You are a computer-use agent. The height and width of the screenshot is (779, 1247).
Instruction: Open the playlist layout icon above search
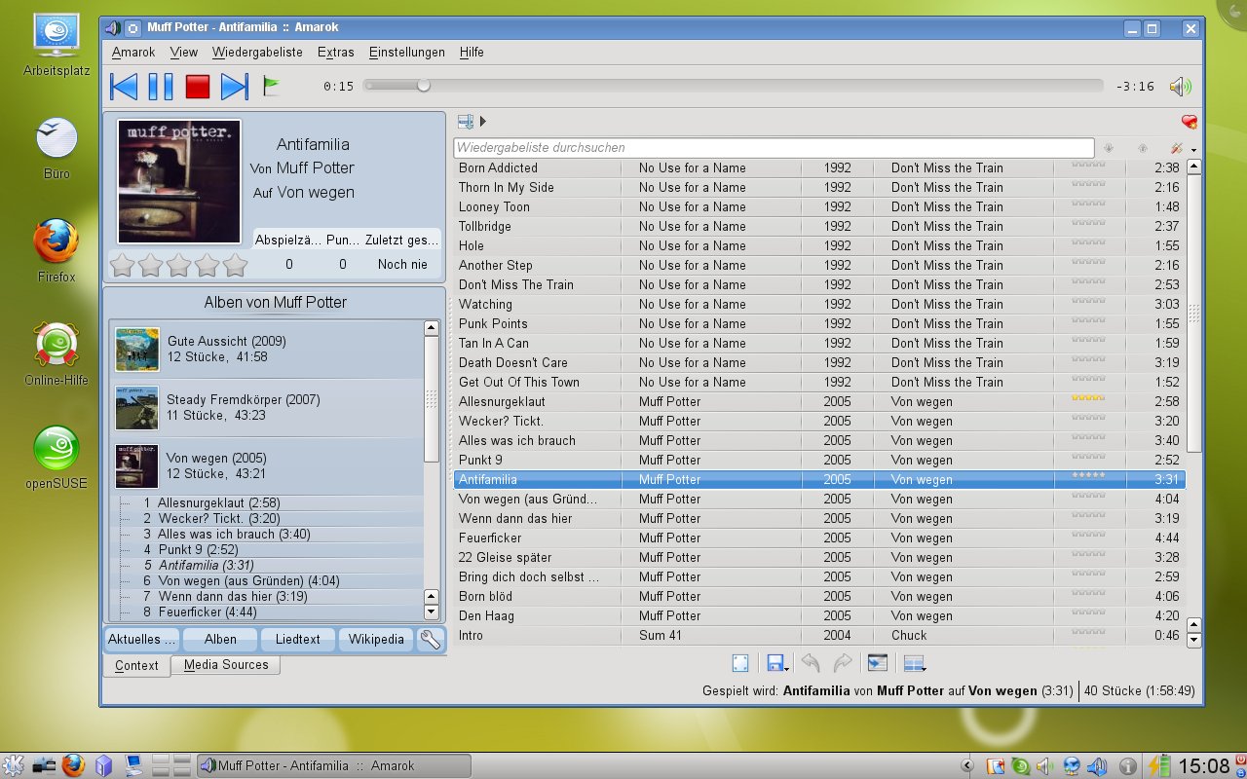(x=466, y=122)
